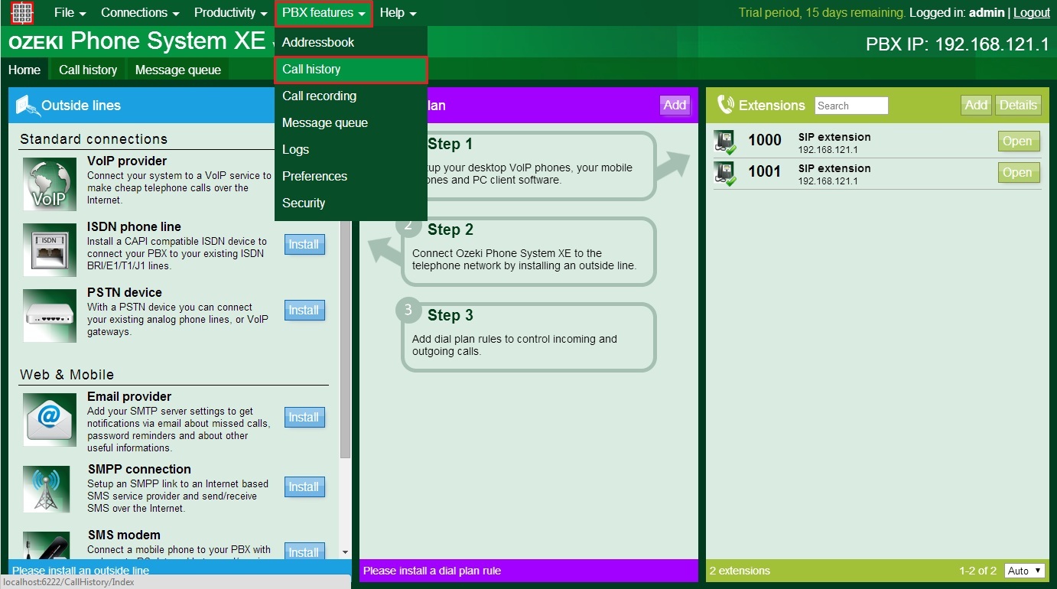Click the '1-2 of 2' pagination text

pyautogui.click(x=977, y=571)
